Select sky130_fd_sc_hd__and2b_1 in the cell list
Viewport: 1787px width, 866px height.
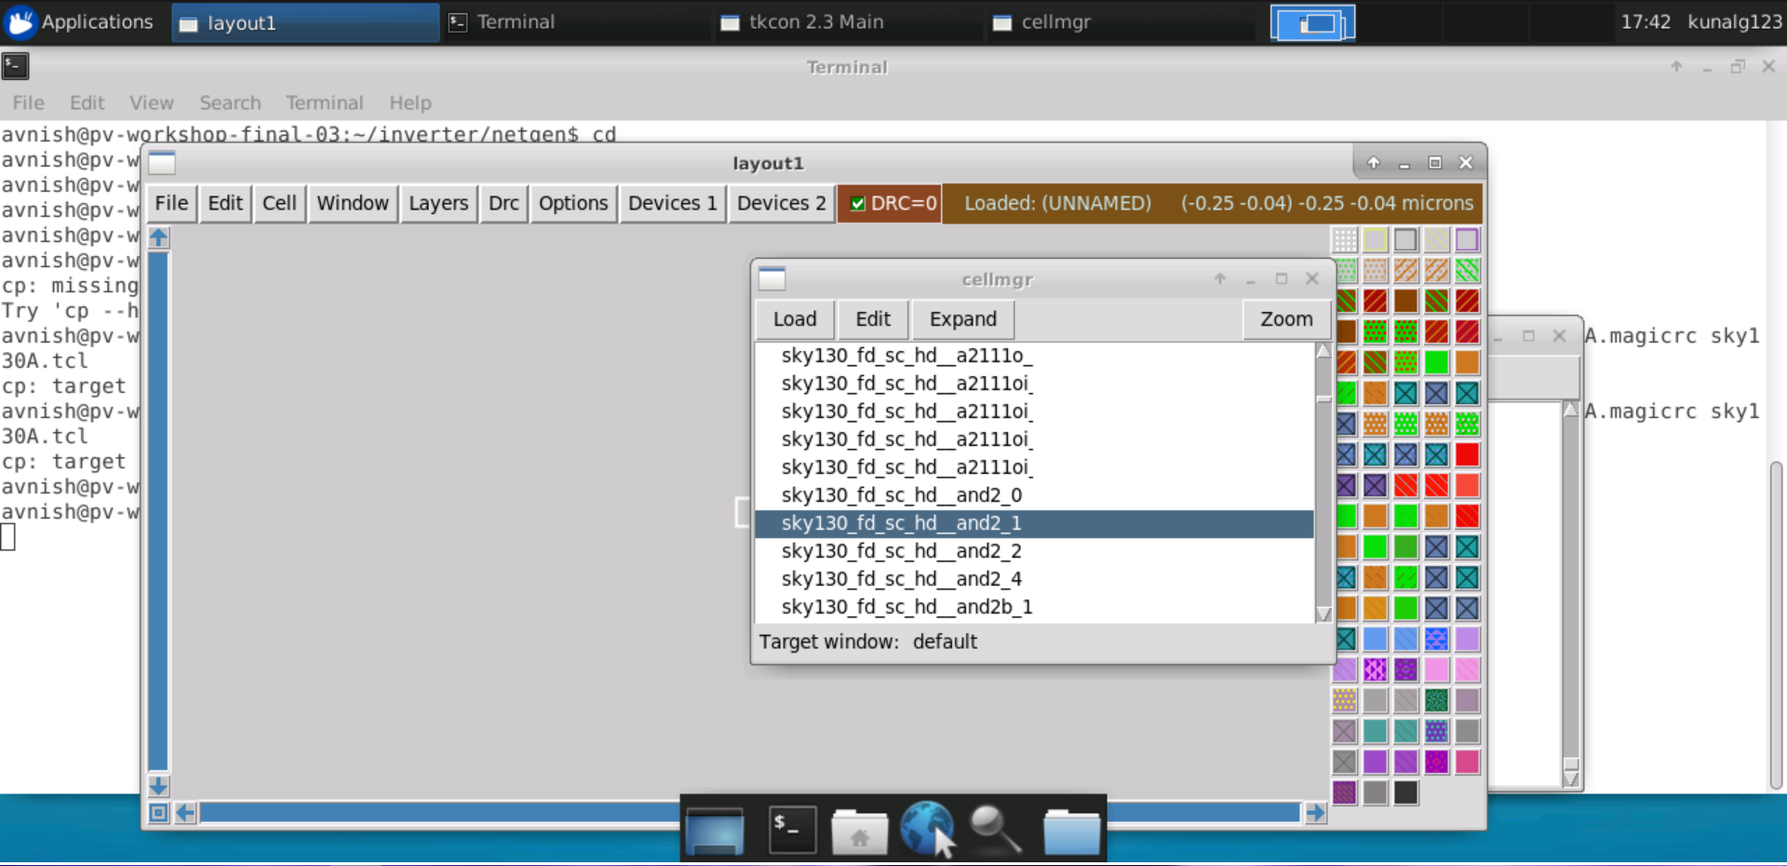[x=906, y=606]
